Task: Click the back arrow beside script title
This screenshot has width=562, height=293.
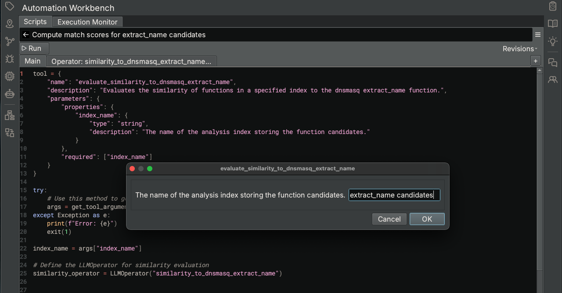Action: point(26,35)
